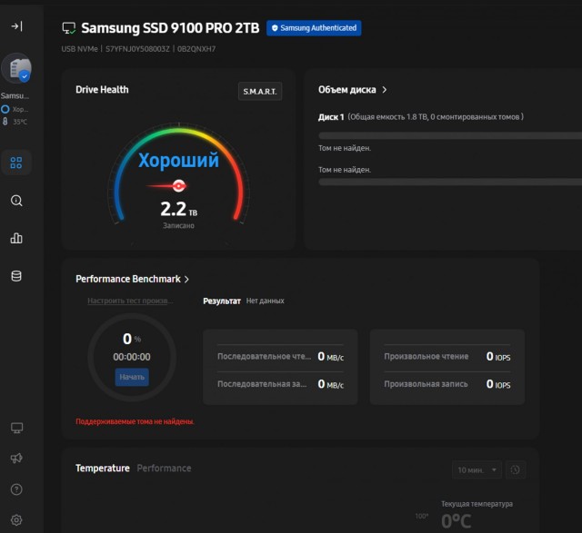Open the Performance Benchmark section chevron
The width and height of the screenshot is (582, 533).
click(186, 279)
